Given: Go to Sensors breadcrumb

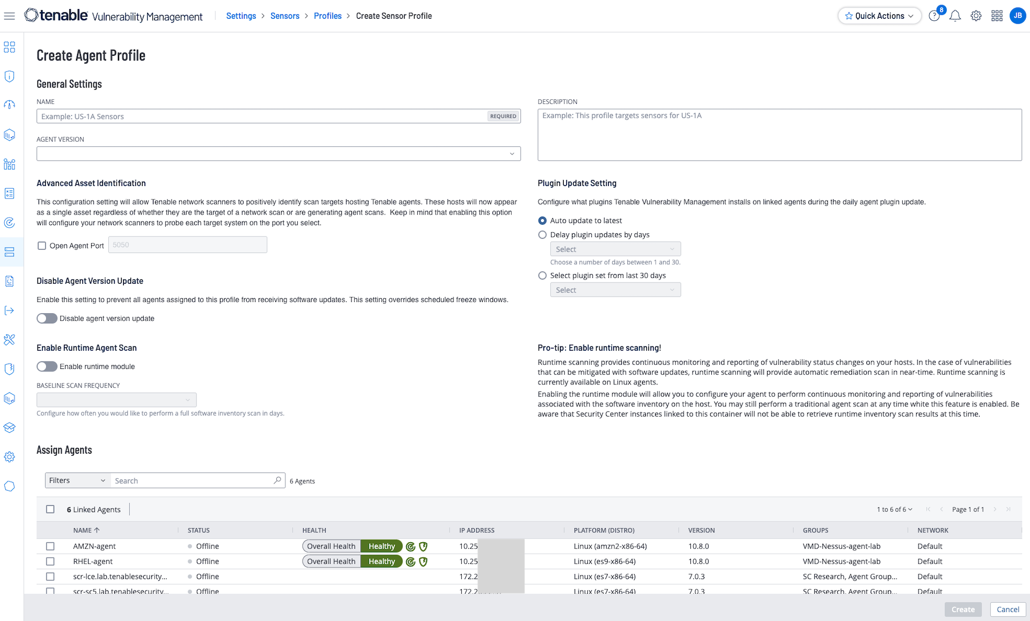Looking at the screenshot, I should 285,16.
